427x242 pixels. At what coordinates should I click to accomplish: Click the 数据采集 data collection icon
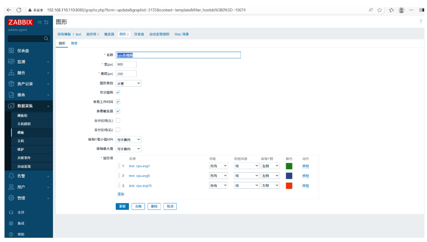pyautogui.click(x=11, y=106)
